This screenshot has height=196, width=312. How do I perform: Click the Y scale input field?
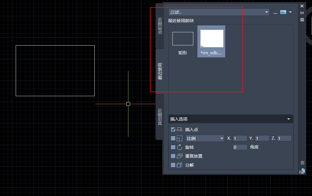[262, 138]
